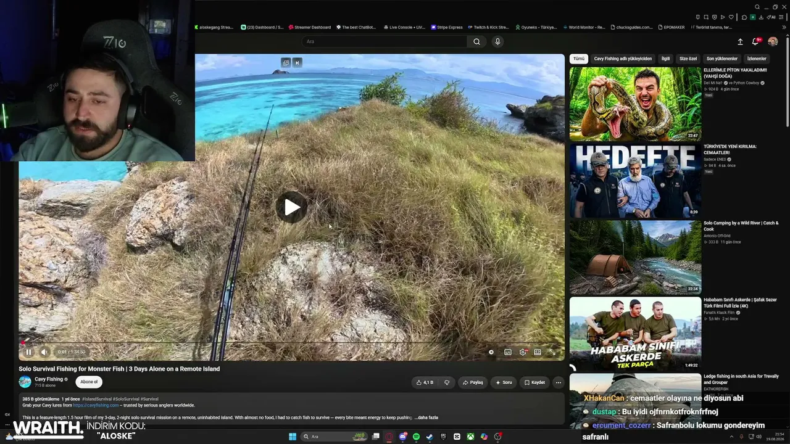This screenshot has width=790, height=444.
Task: Open Solo Camping by a Wild River title
Action: point(741,226)
